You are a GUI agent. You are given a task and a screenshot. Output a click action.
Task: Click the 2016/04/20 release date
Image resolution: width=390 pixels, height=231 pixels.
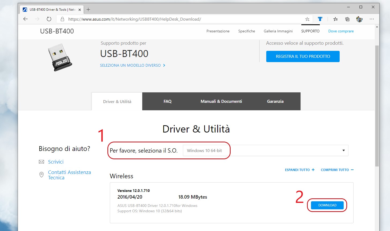coord(130,197)
